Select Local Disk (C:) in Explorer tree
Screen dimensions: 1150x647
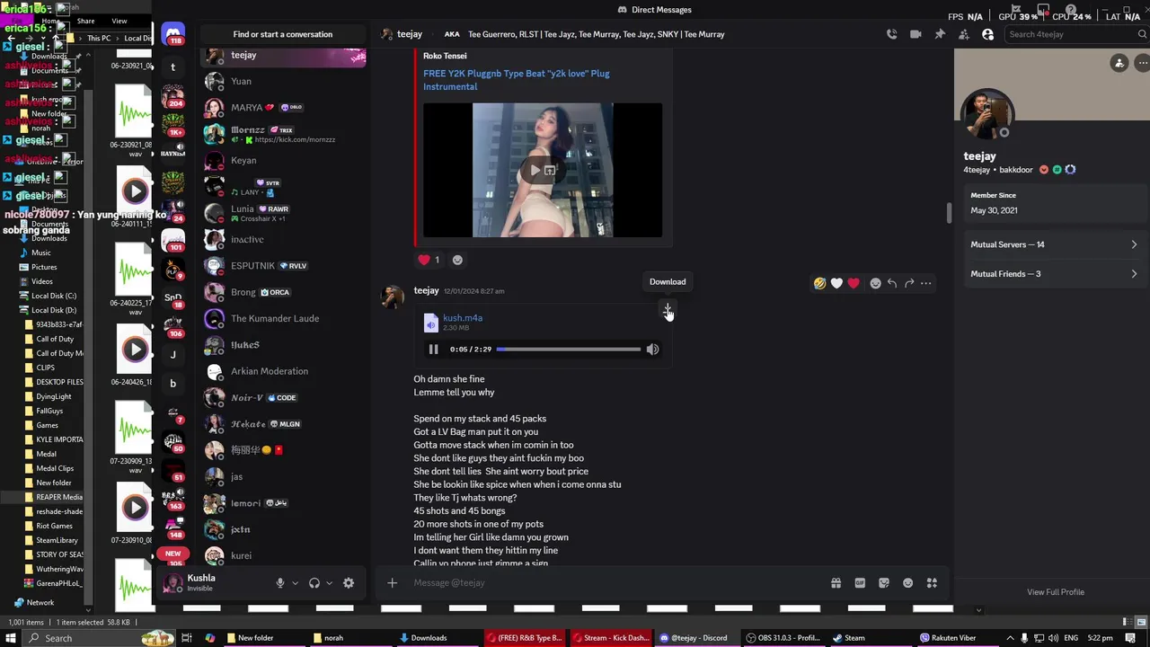[54, 296]
